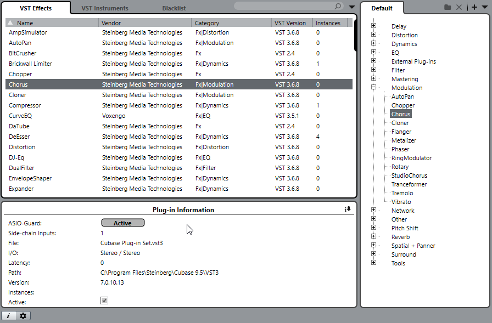Viewport: 492px width, 323px height.
Task: Expand the Surround folder
Action: [373, 254]
